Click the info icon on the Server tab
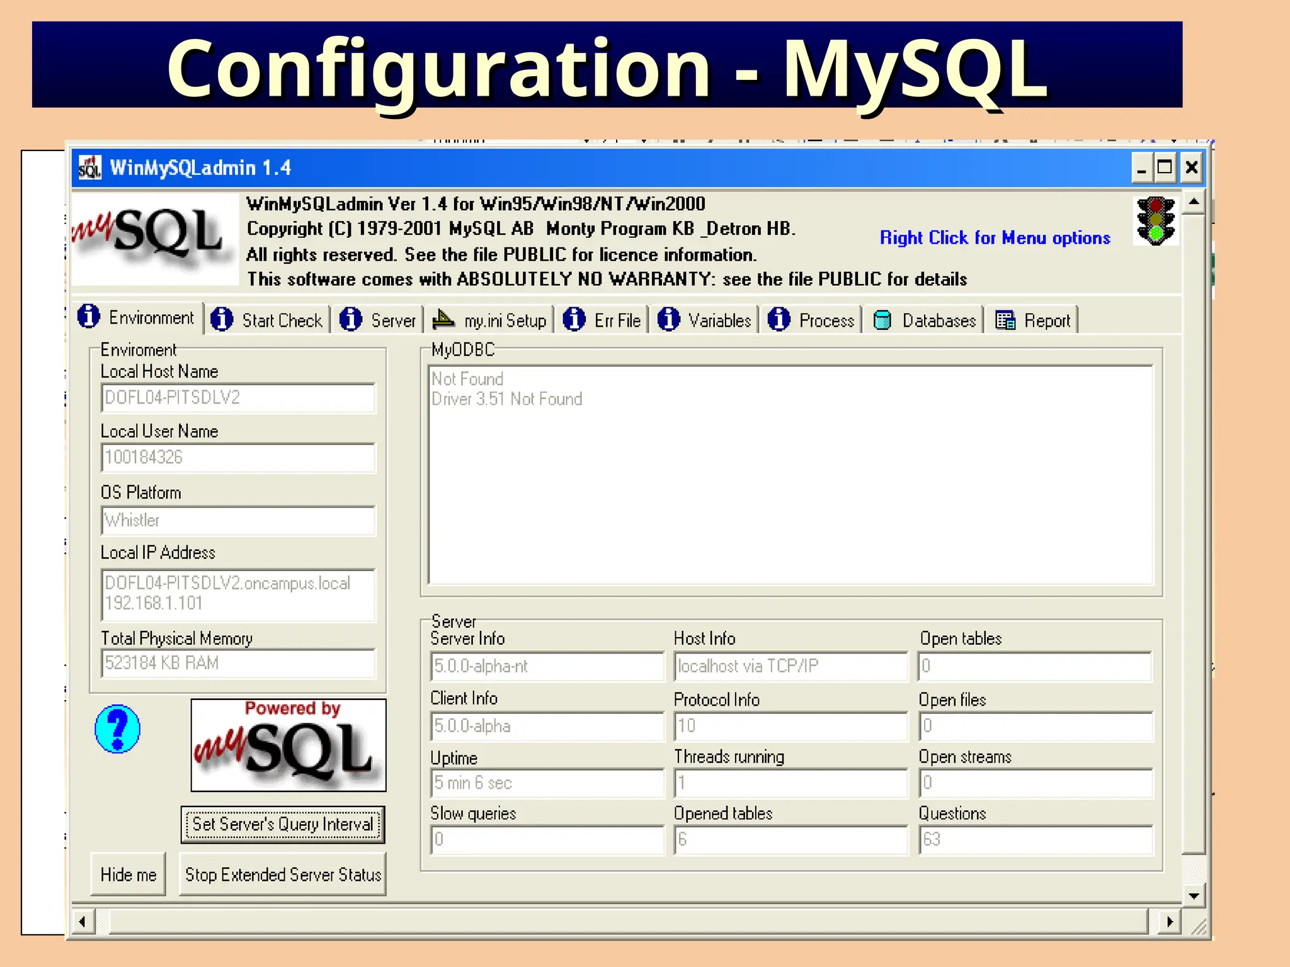Viewport: 1290px width, 967px height. [351, 319]
